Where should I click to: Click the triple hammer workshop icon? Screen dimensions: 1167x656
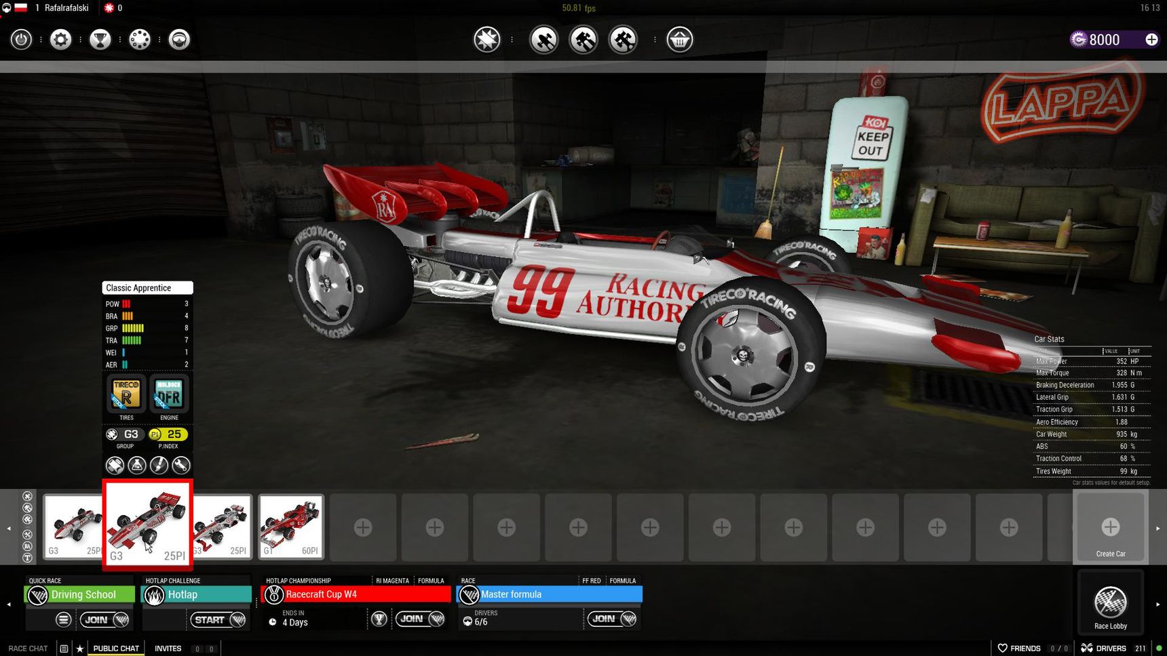pos(623,39)
